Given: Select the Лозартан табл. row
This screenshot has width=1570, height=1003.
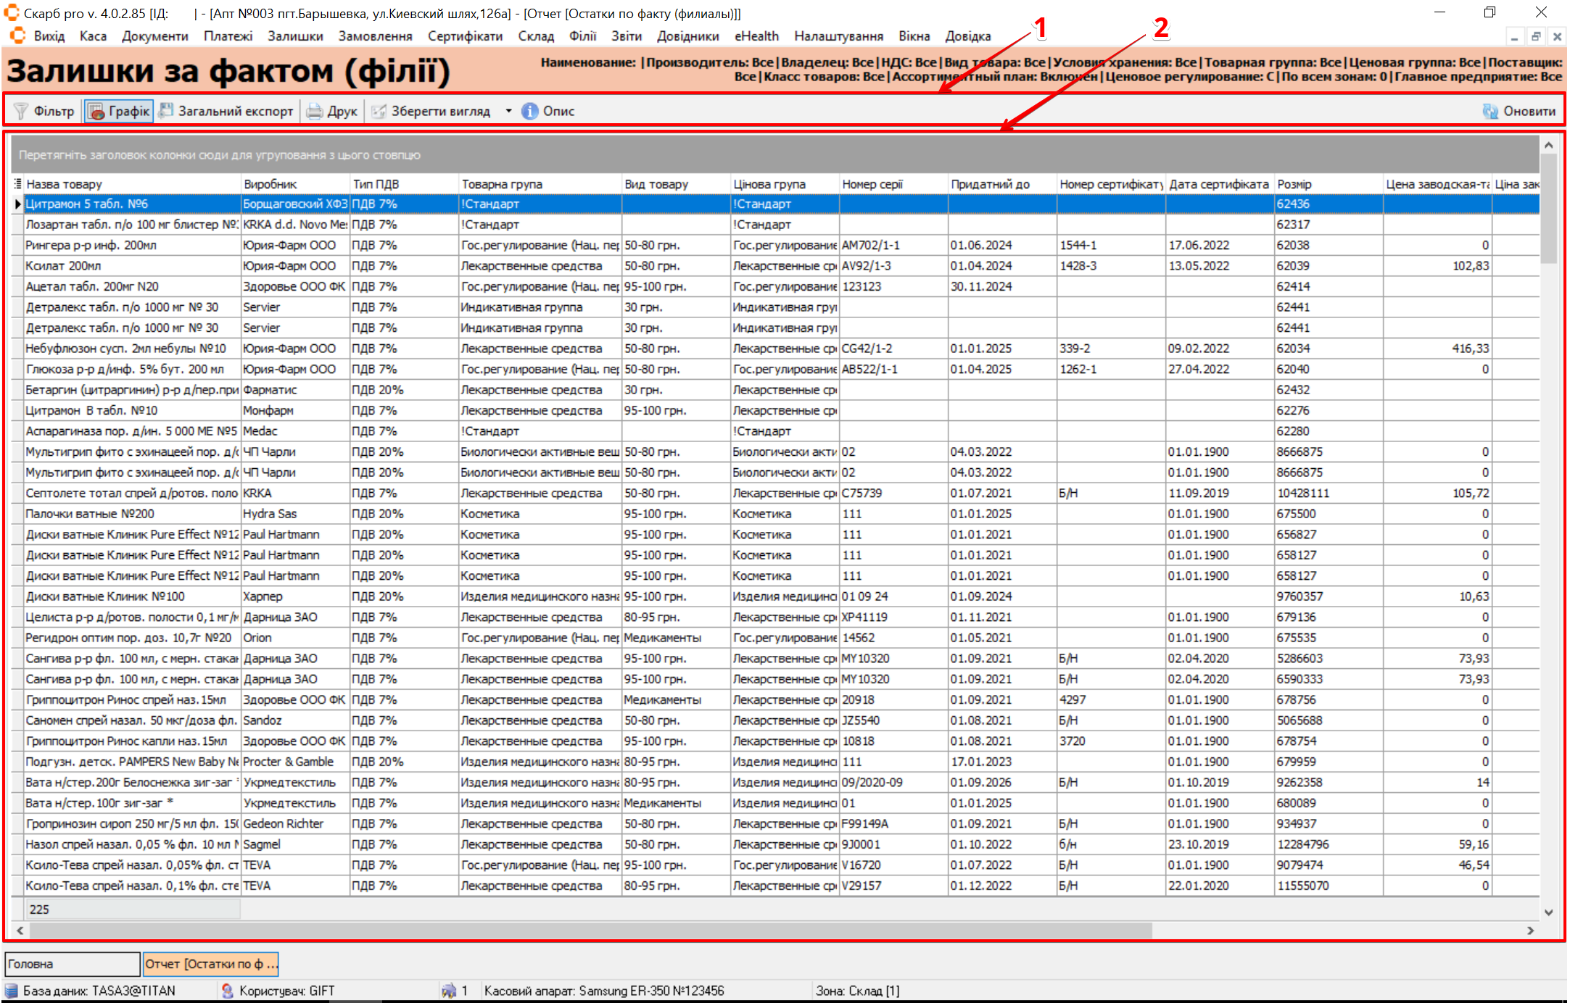Looking at the screenshot, I should [x=131, y=225].
